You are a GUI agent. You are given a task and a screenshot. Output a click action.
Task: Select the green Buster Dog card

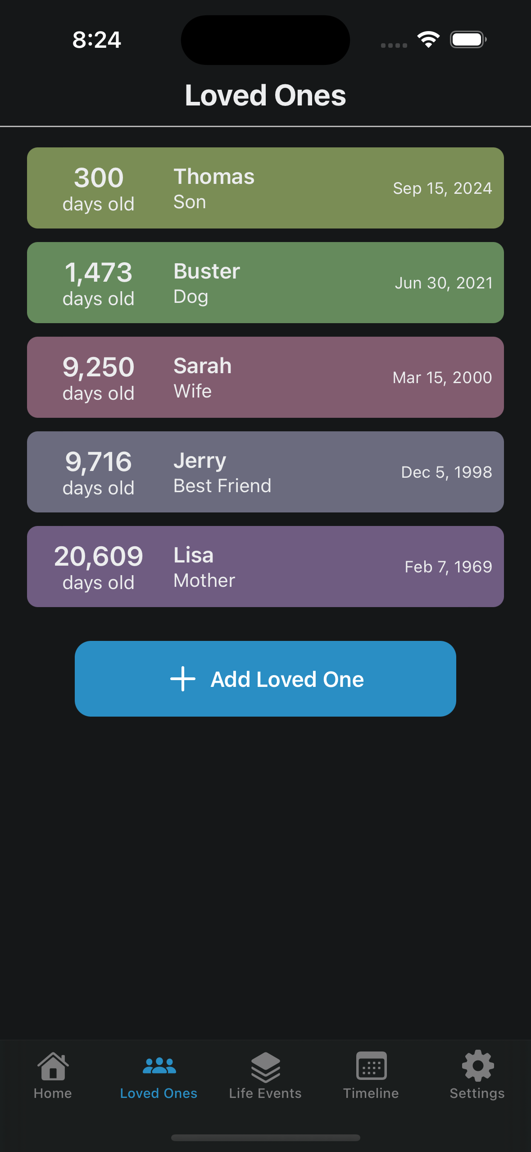265,283
